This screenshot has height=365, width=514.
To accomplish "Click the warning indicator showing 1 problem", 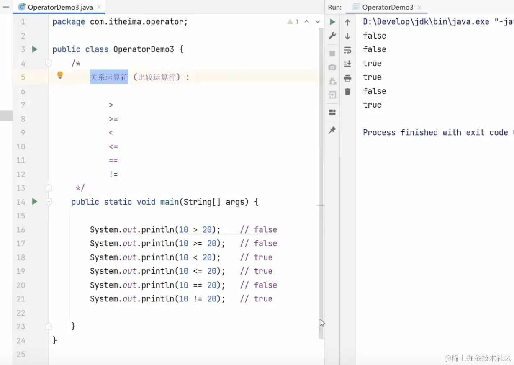I will 293,22.
